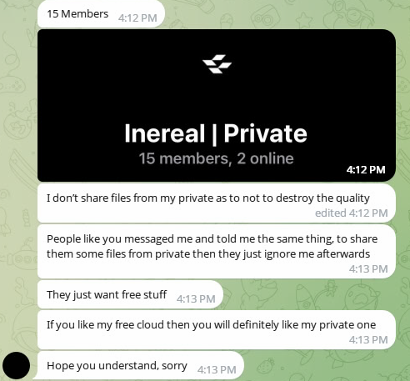
Task: Click the "edited 4:12 PM" label
Action: point(352,213)
